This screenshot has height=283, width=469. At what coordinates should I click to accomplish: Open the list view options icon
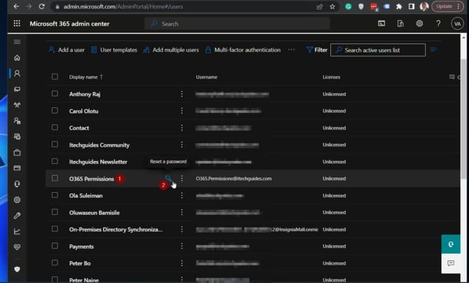point(433,49)
